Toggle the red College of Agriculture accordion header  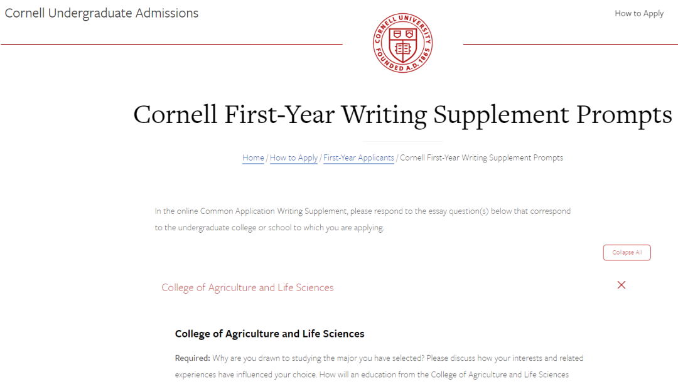click(x=247, y=287)
